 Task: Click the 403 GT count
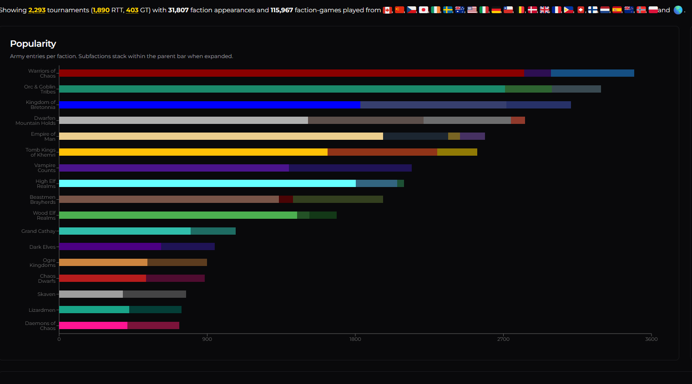132,10
